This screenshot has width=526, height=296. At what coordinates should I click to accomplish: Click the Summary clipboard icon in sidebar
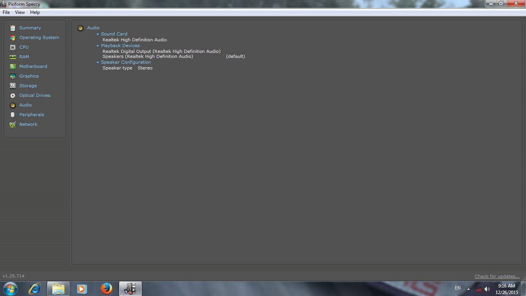pyautogui.click(x=13, y=28)
